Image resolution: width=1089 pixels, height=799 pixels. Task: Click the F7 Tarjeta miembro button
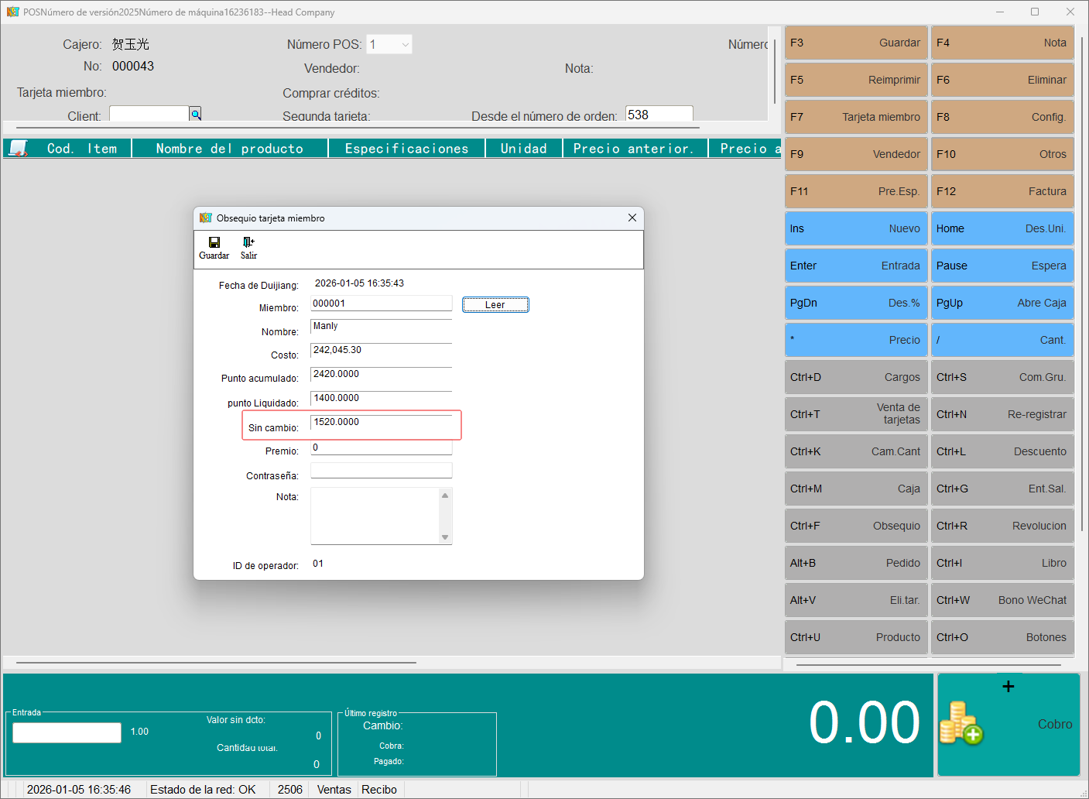[855, 117]
